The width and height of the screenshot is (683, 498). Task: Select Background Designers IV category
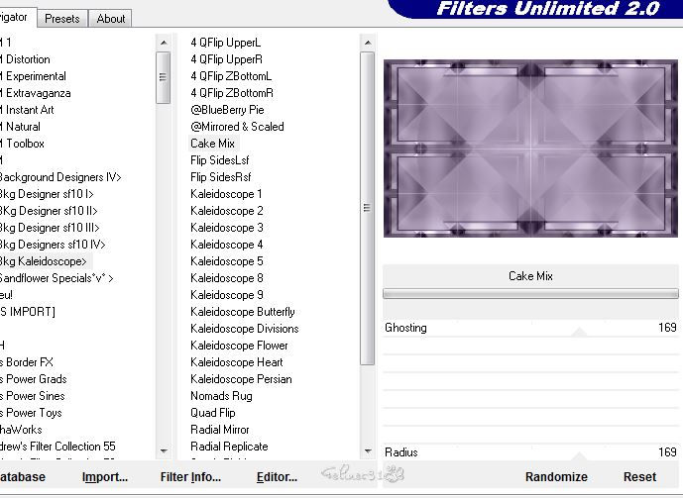[x=59, y=177]
